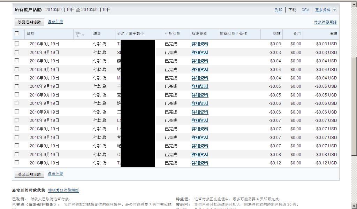Open 詳細資料 for the 黃 -$0.07 payment
Image resolution: width=357 pixels, height=209 pixels.
(x=200, y=138)
